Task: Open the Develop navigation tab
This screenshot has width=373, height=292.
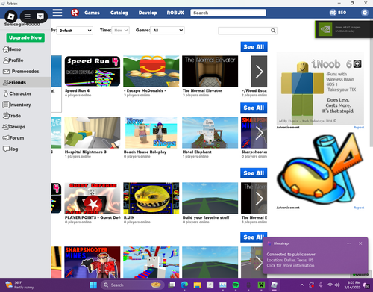Action: [x=148, y=13]
